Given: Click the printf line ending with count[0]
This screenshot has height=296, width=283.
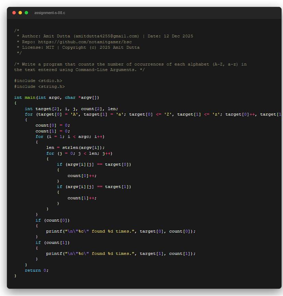Looking at the screenshot, I should tap(121, 232).
